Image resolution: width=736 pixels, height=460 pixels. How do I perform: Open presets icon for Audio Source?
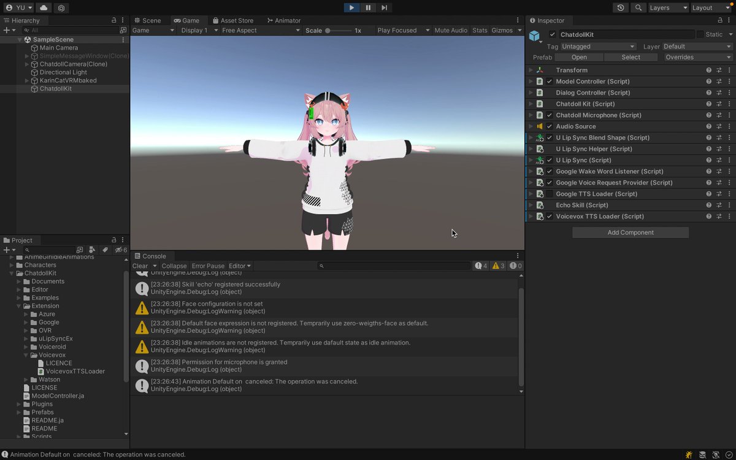pyautogui.click(x=719, y=126)
